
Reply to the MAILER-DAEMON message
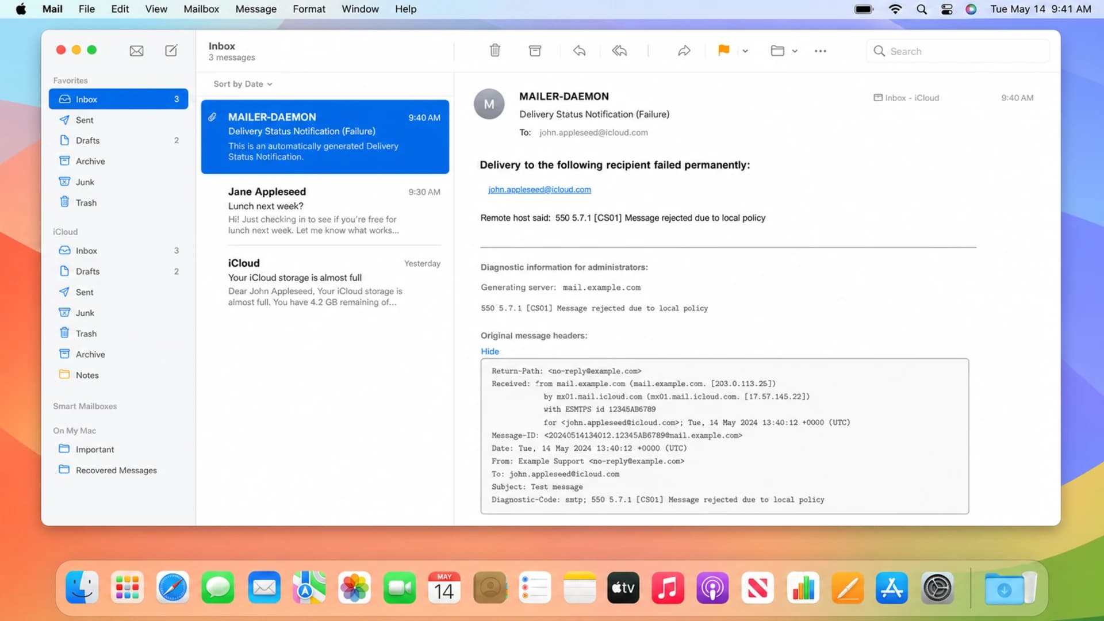pos(579,51)
